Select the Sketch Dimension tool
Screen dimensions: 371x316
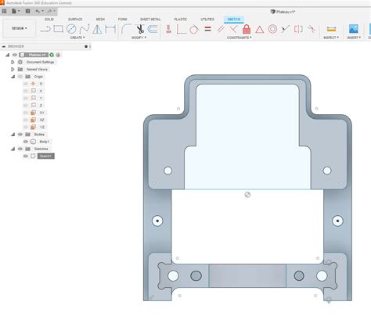pyautogui.click(x=110, y=29)
